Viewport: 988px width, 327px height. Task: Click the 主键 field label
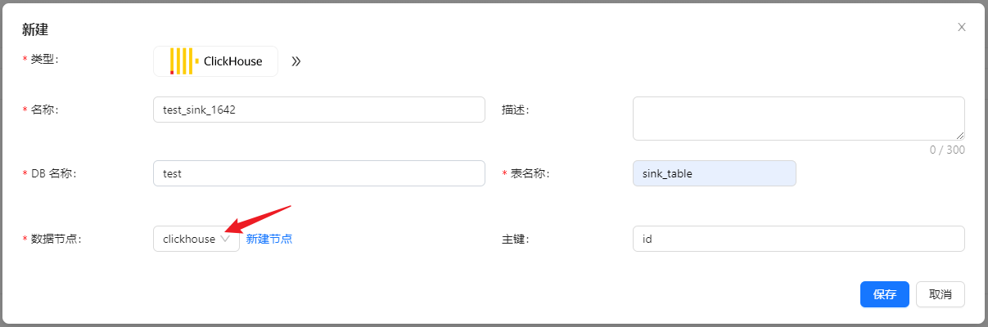516,239
